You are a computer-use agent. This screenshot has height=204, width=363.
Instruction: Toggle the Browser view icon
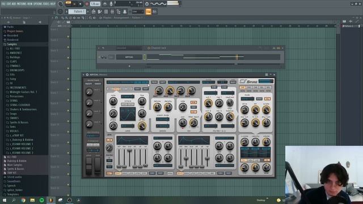coord(119,11)
